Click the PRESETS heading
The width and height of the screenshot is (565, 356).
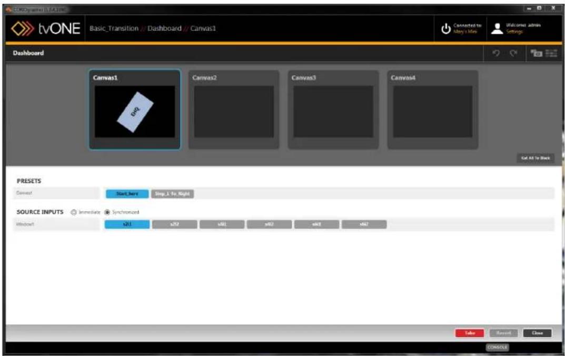[29, 181]
